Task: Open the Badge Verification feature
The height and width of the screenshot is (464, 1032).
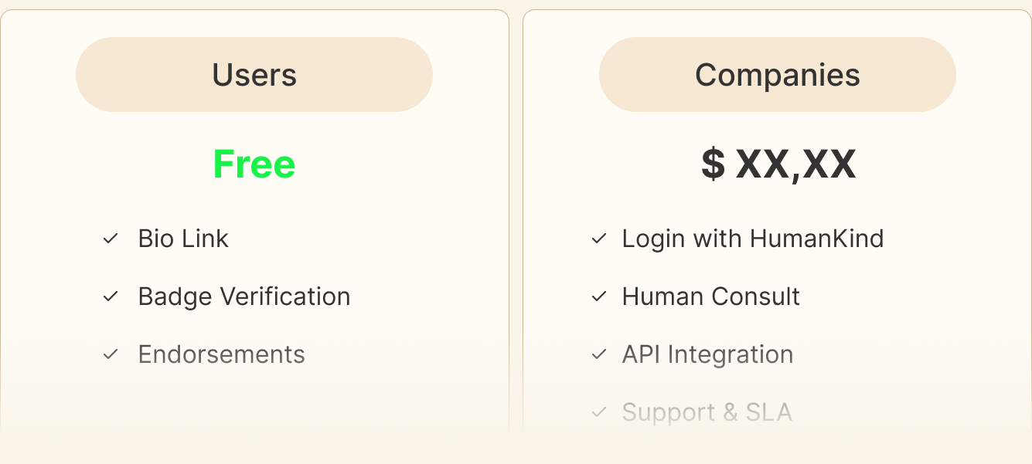Action: tap(244, 296)
